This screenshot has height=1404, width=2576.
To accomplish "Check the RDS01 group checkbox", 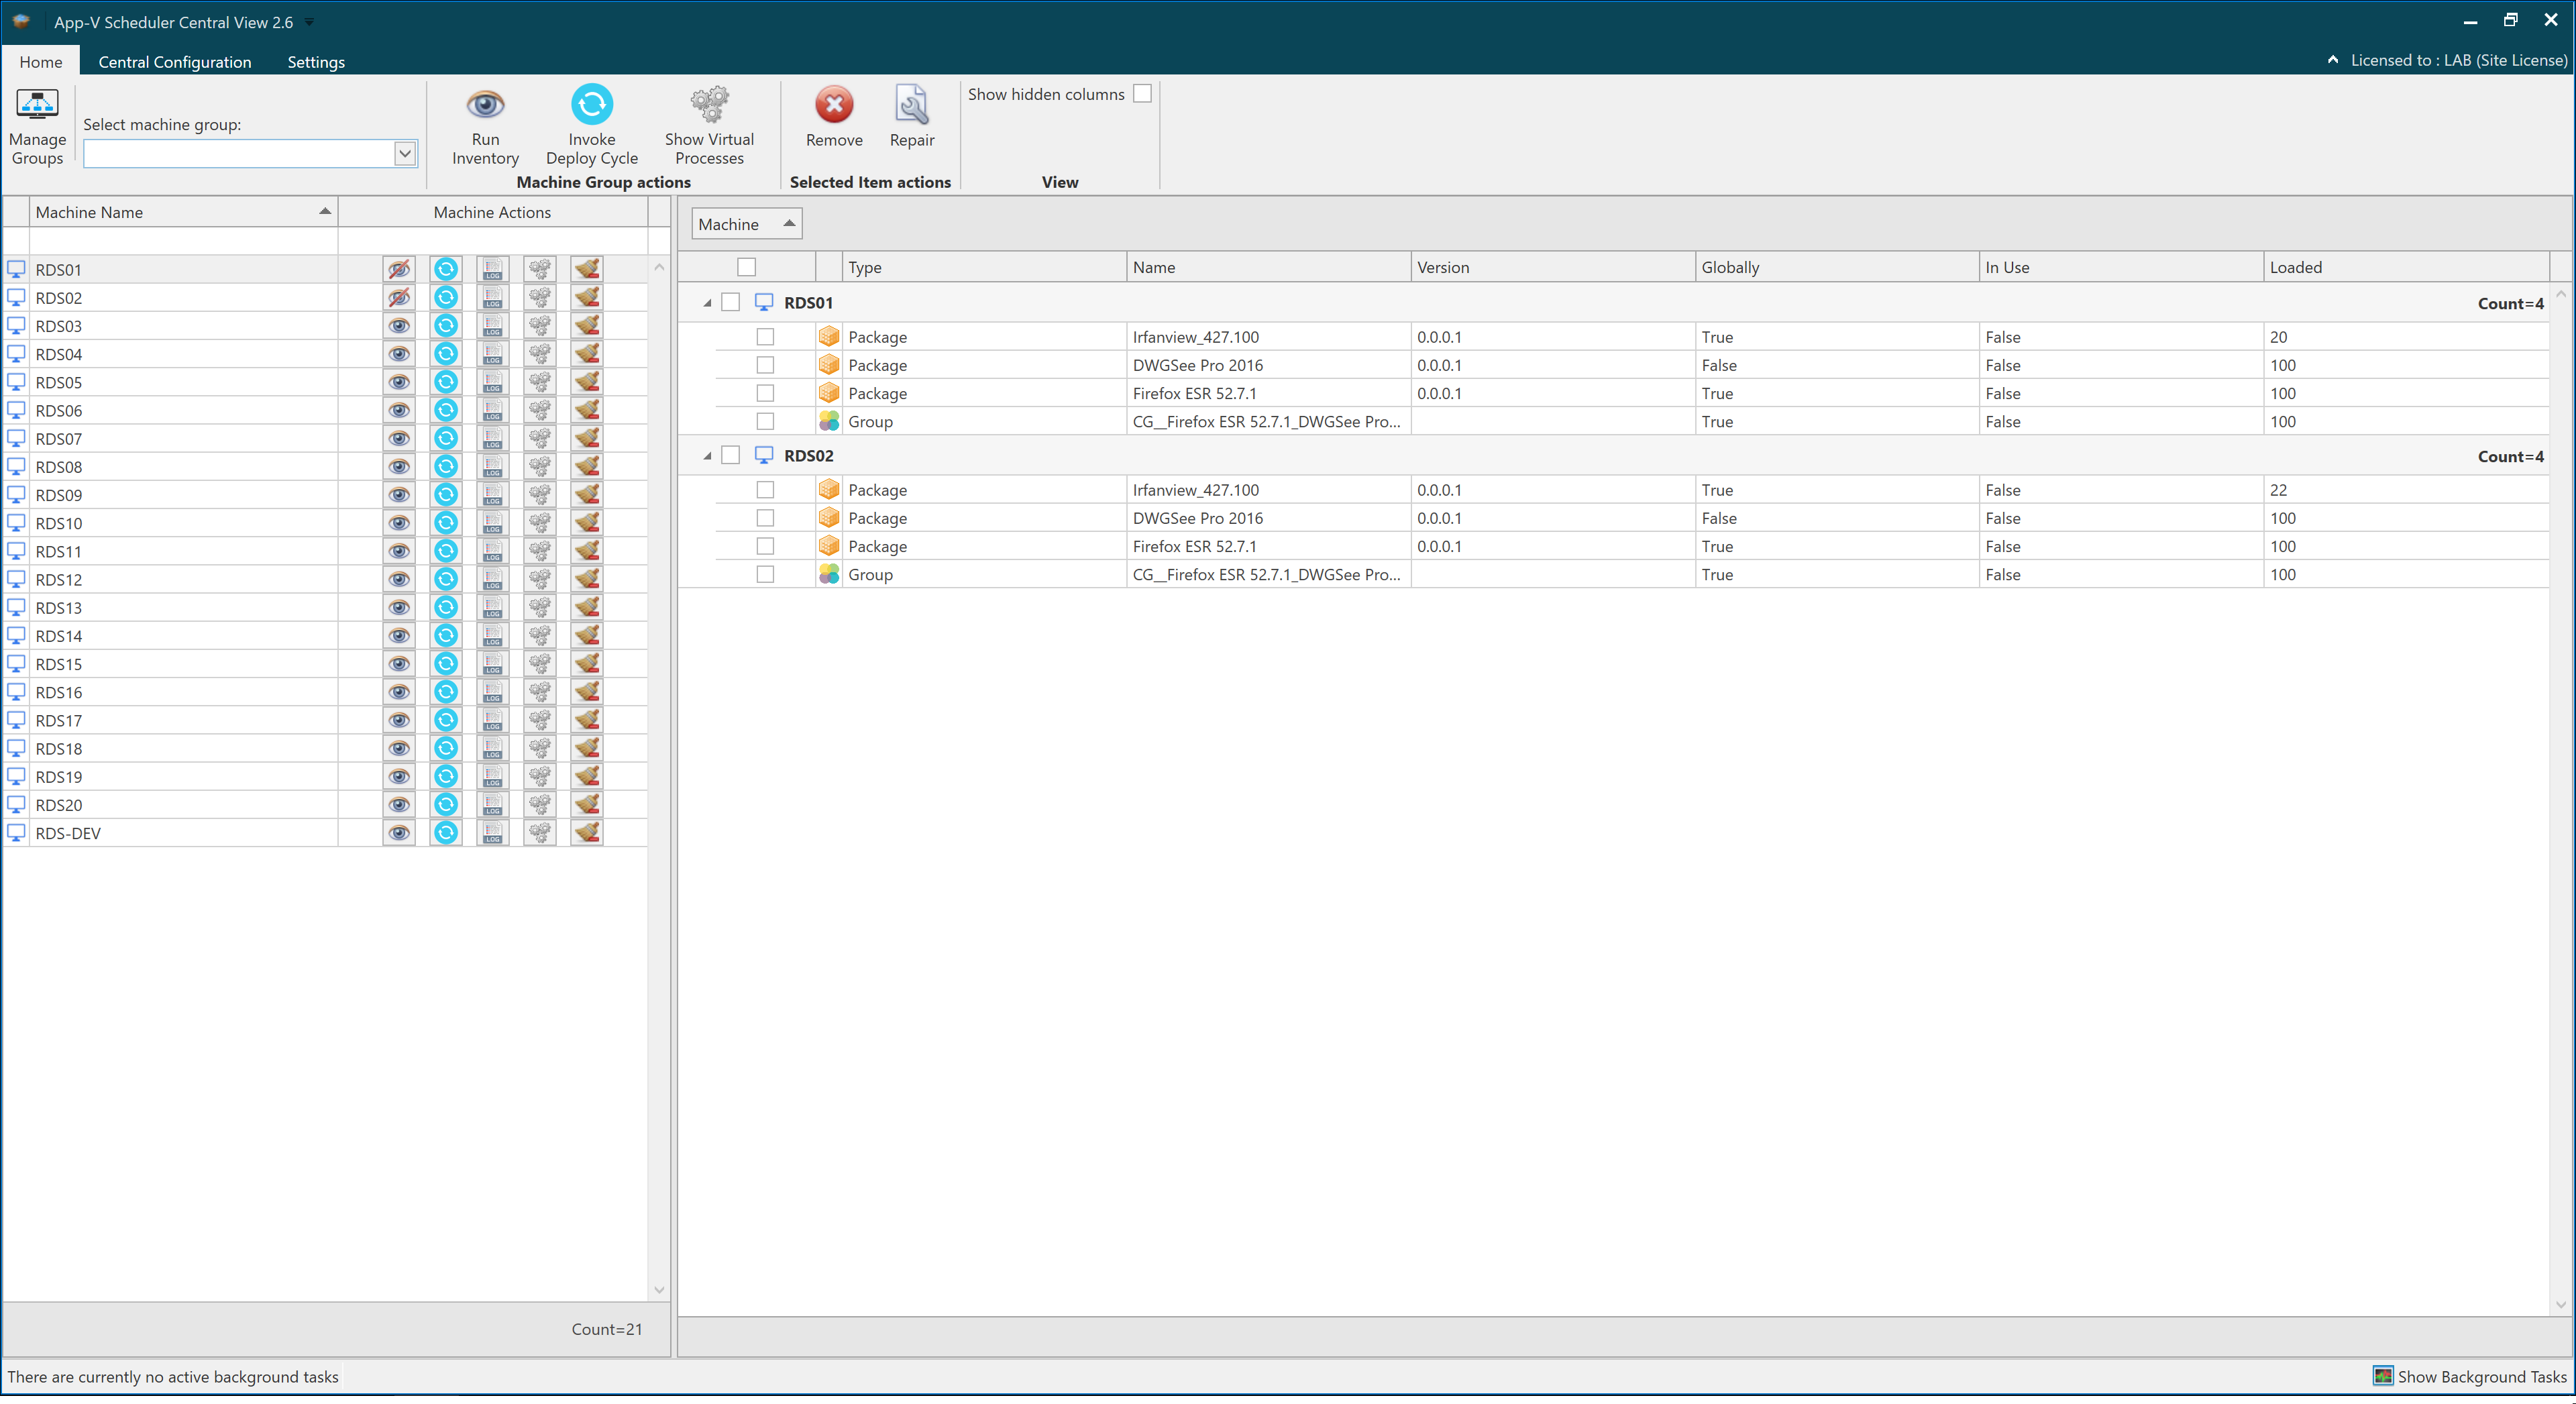I will point(731,302).
